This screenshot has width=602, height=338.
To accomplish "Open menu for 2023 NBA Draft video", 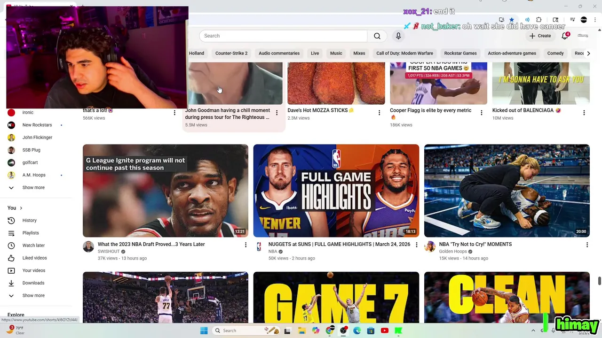I will [245, 245].
